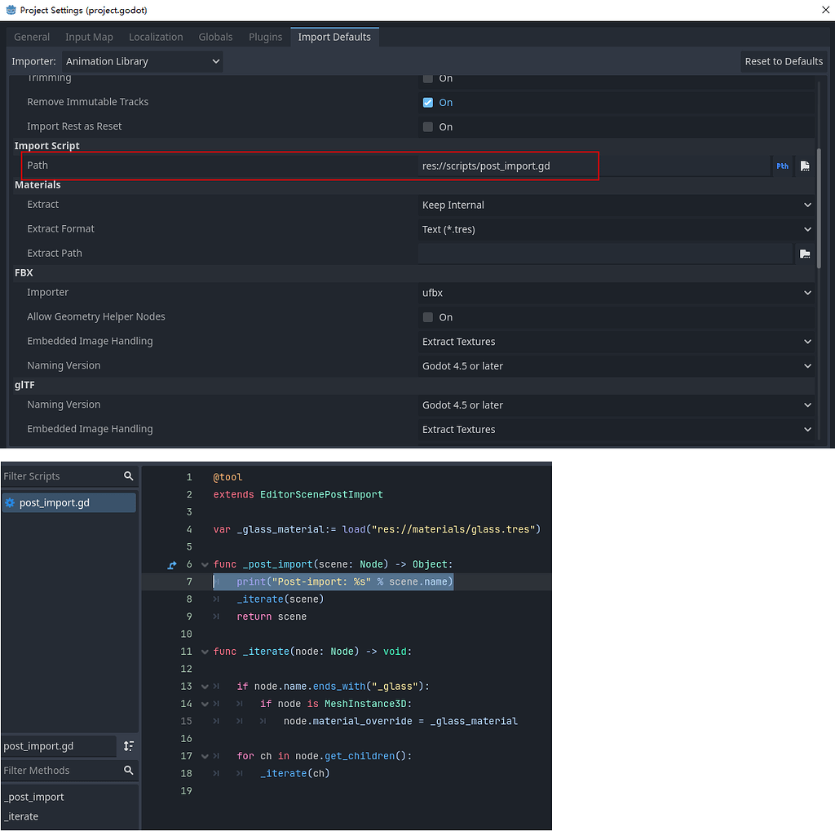835x831 pixels.
Task: Click line number 15 in gutter
Action: [x=186, y=721]
